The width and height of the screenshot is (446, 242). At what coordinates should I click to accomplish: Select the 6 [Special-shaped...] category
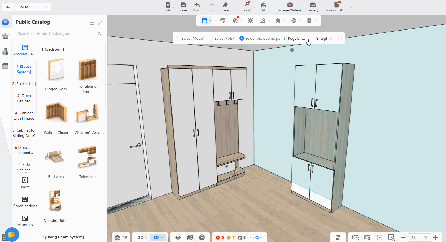click(24, 150)
